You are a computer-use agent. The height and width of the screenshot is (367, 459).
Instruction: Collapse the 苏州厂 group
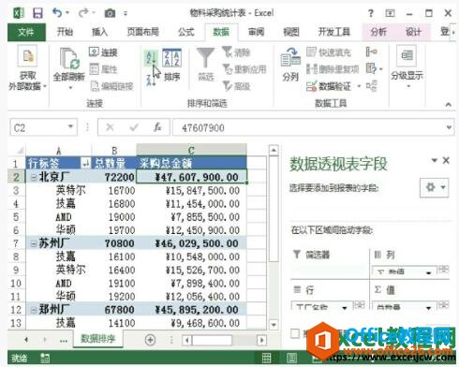tap(33, 243)
